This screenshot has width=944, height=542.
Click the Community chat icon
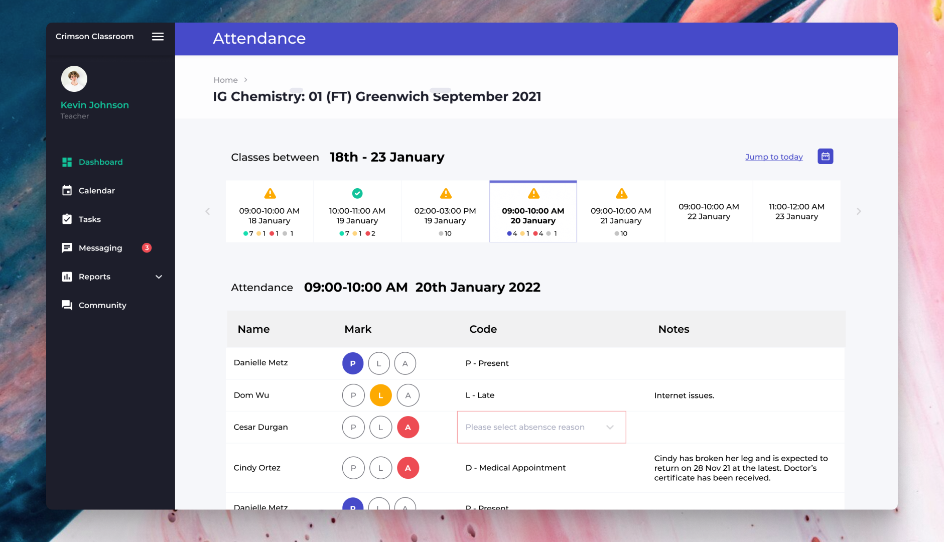point(67,305)
